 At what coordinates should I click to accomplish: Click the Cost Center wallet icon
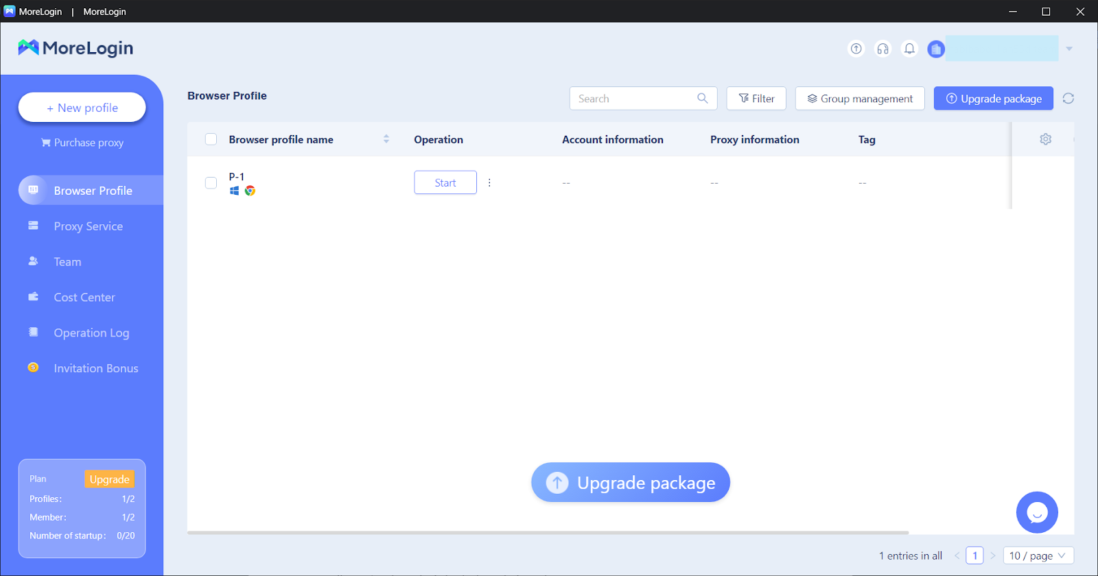[x=33, y=297]
